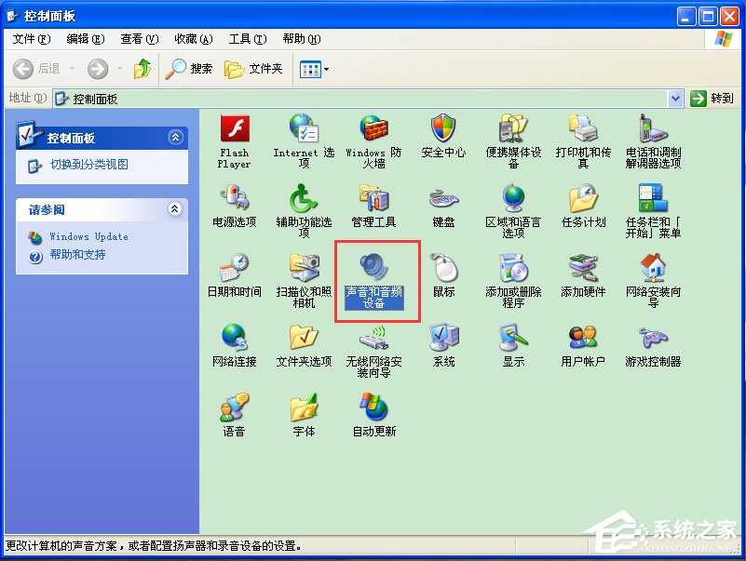The width and height of the screenshot is (746, 561).
Task: Select the 鼠标 (Mouse) icon
Action: pyautogui.click(x=444, y=270)
